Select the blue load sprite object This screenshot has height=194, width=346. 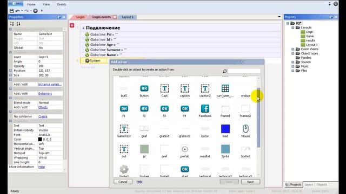click(225, 129)
